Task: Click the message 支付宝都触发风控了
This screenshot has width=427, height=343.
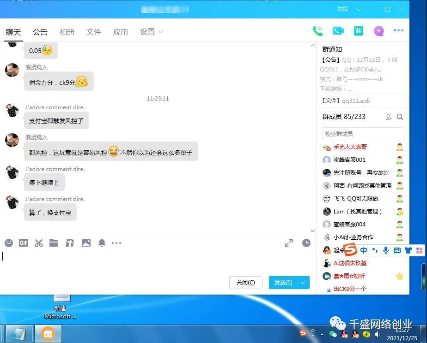Action: pyautogui.click(x=56, y=121)
